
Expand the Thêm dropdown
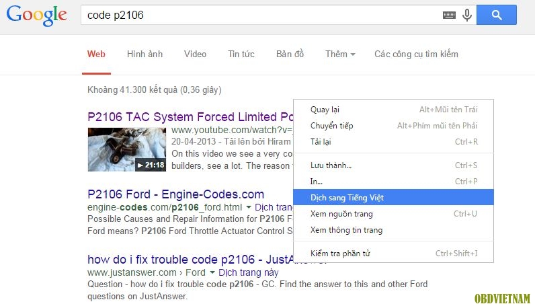(x=340, y=54)
